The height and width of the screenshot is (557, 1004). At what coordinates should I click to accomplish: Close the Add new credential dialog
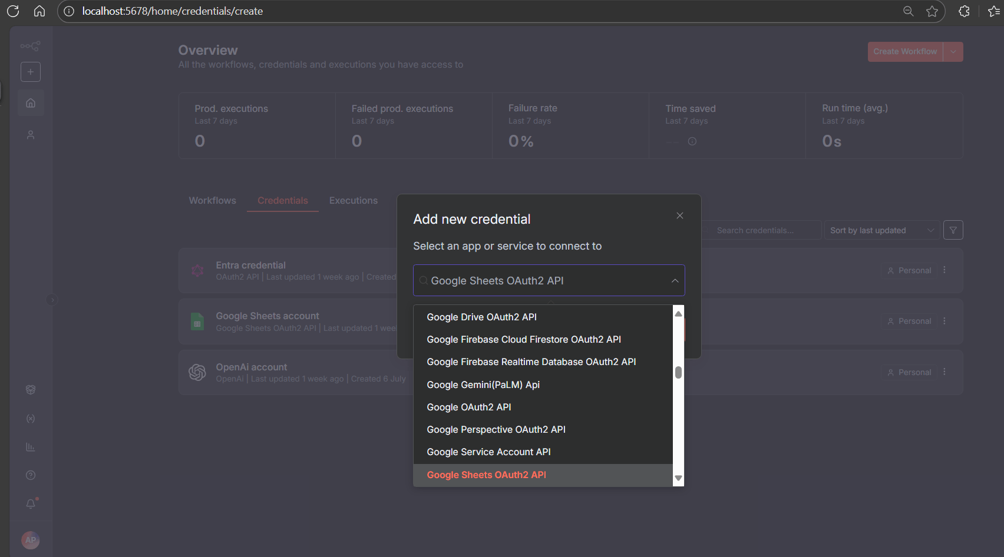tap(680, 215)
